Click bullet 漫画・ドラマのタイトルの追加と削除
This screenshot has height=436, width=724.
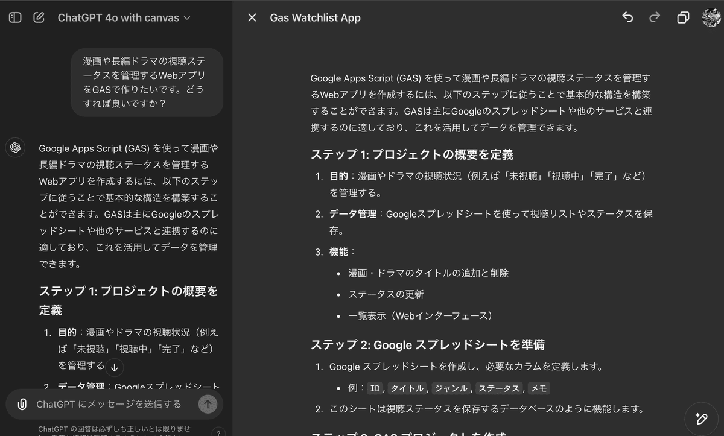click(x=428, y=273)
